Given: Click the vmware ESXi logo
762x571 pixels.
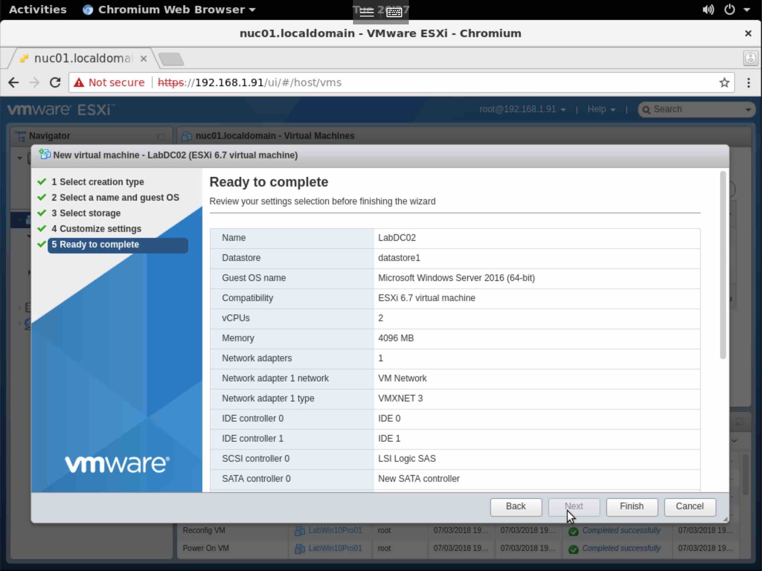Looking at the screenshot, I should [61, 110].
